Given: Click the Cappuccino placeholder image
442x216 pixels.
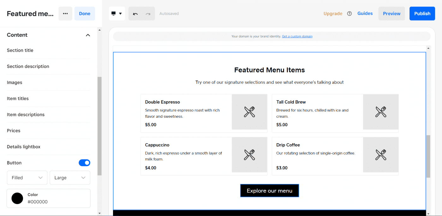Looking at the screenshot, I should [249, 155].
